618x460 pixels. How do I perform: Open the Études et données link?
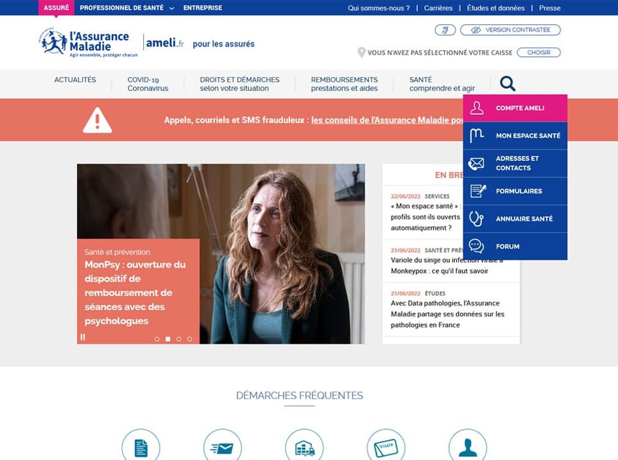click(x=496, y=8)
